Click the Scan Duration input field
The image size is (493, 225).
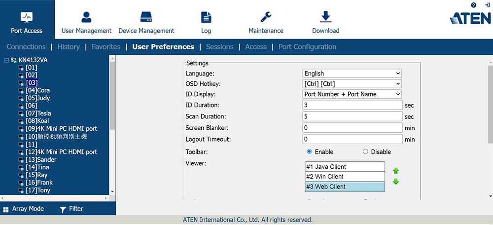pyautogui.click(x=352, y=117)
